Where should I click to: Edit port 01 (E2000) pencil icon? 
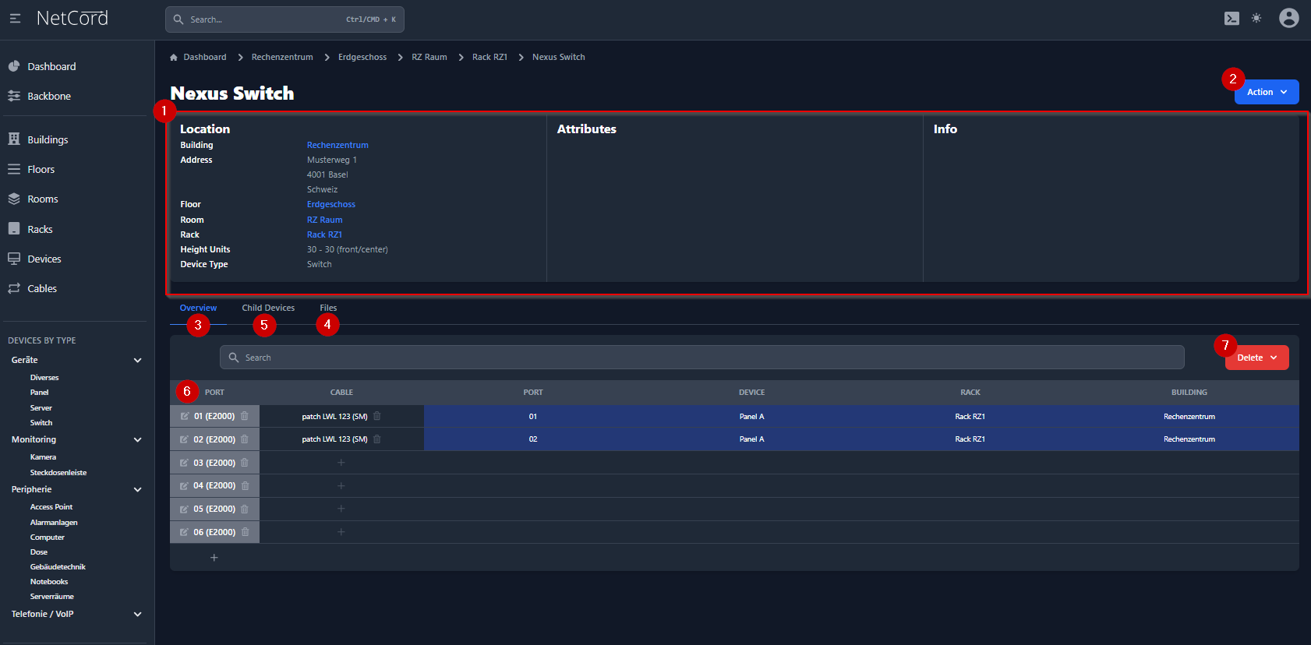[x=185, y=417]
